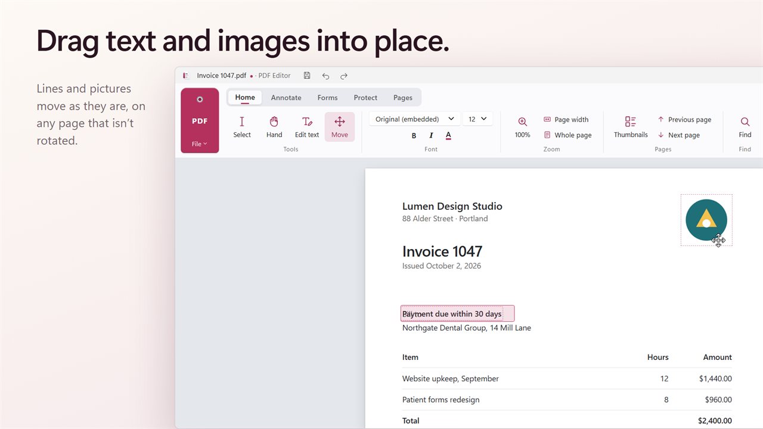Open the Forms tab

tap(327, 98)
